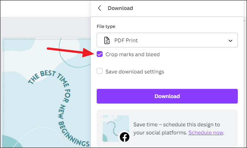
Task: Click the purple Download button
Action: [x=167, y=96]
